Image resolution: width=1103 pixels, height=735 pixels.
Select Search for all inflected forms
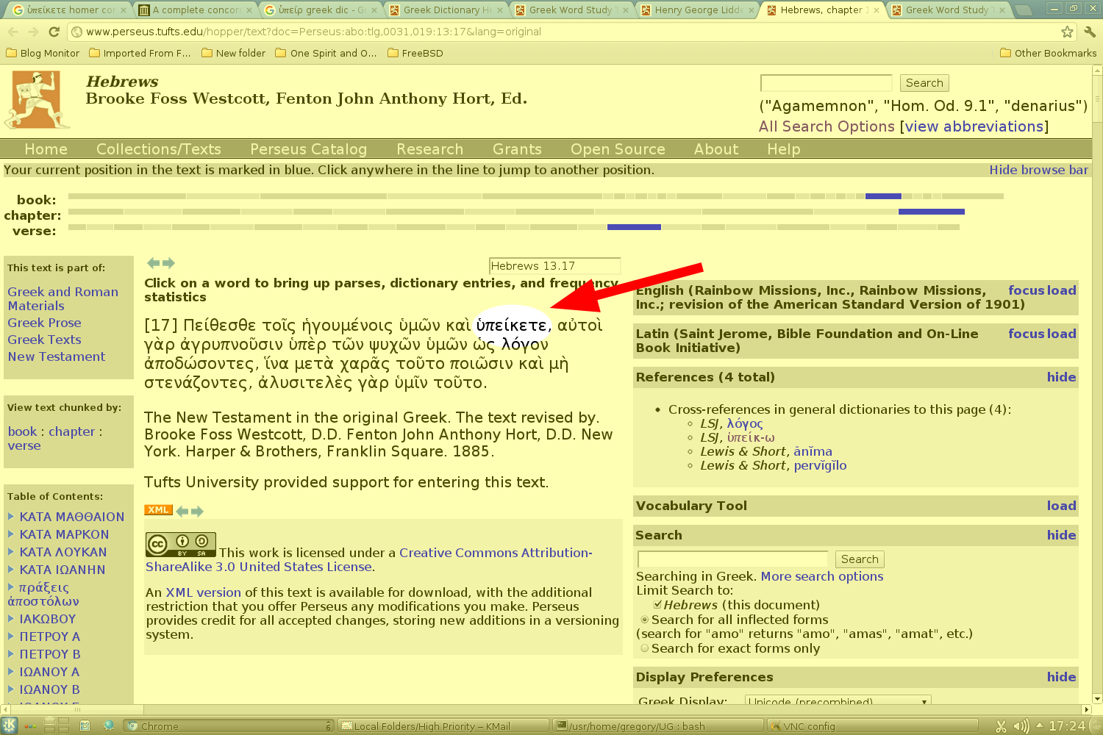point(644,620)
